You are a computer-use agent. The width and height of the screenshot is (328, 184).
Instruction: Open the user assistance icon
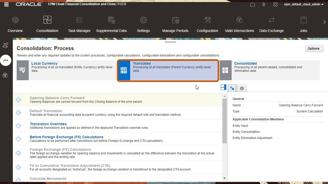[275, 4]
